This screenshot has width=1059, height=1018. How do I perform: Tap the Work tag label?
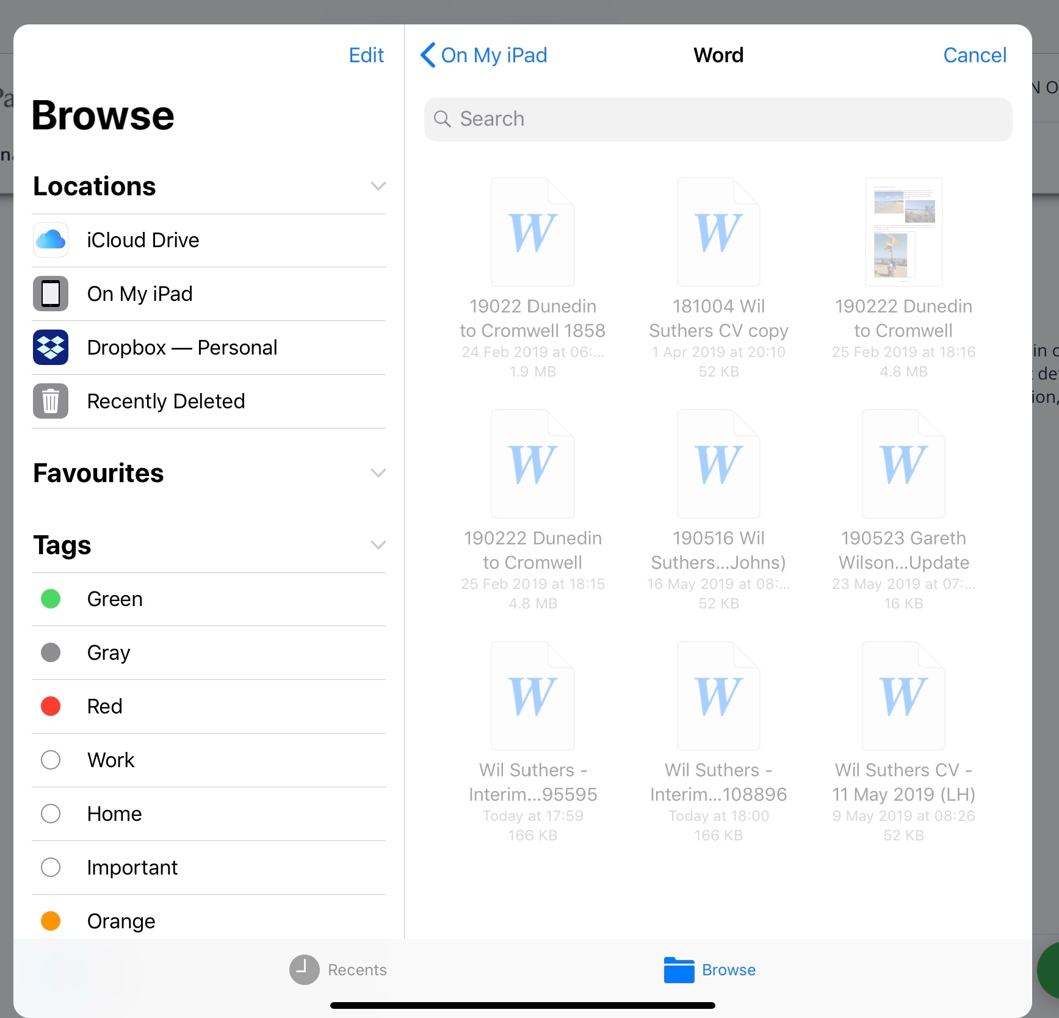pos(110,760)
